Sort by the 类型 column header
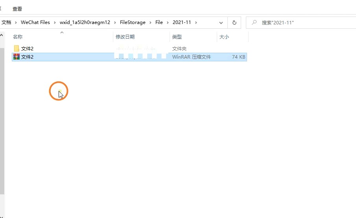The image size is (356, 218). point(177,37)
